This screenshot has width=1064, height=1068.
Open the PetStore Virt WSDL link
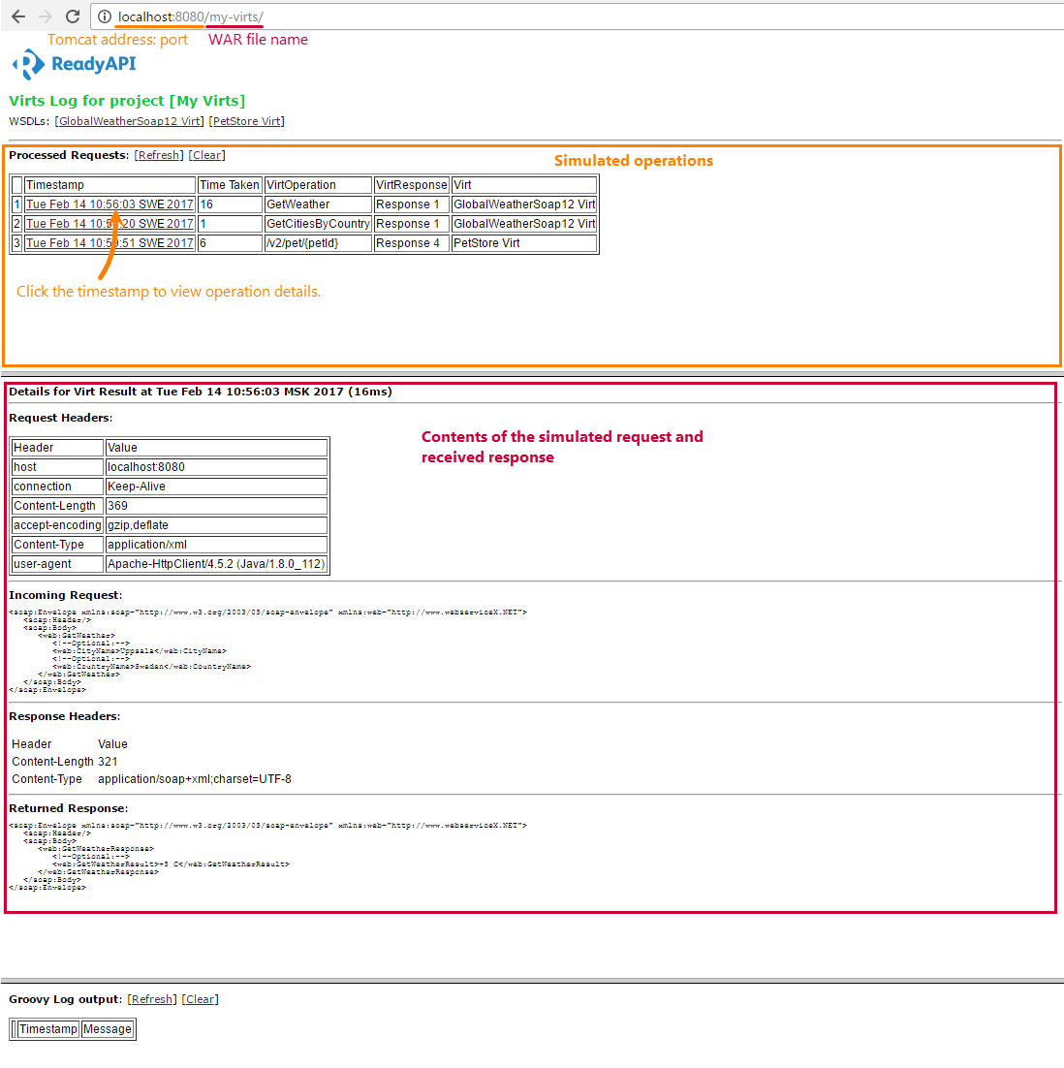coord(246,121)
